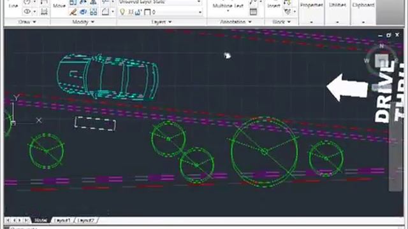Select the Hatch tool in Draw panel
408x229 pixels.
[44, 11]
